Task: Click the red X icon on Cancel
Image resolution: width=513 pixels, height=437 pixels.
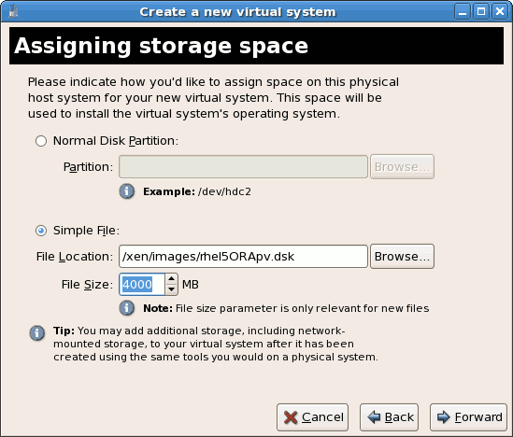Action: click(x=291, y=417)
